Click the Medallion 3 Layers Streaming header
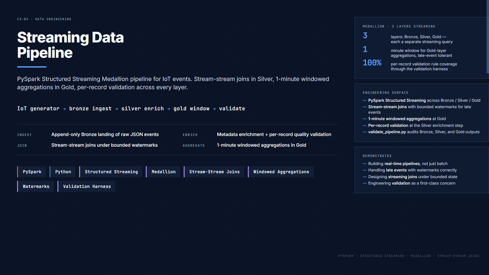Screen dimensions: 489x275 pos(399,27)
